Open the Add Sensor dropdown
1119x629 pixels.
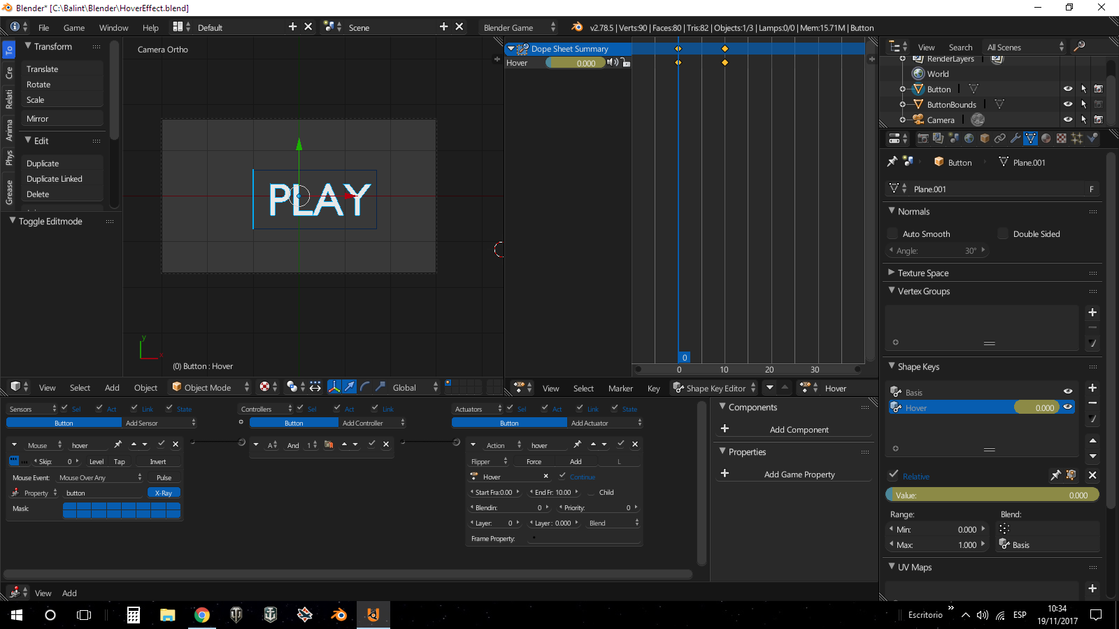point(159,423)
